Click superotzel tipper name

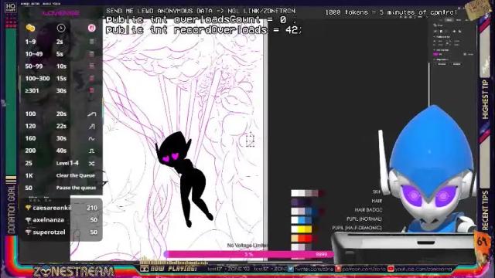click(49, 232)
